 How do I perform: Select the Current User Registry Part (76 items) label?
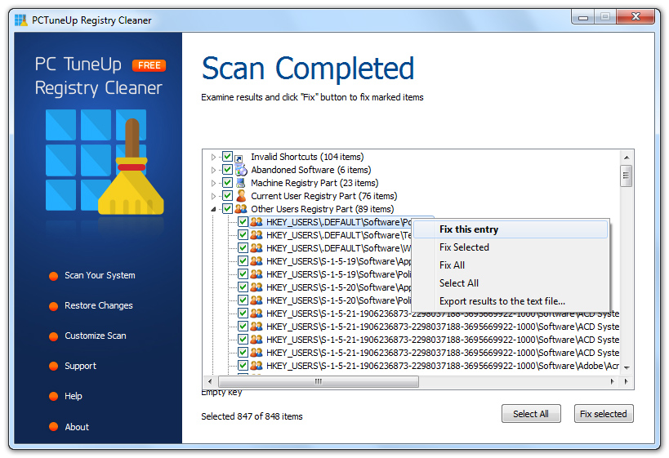[x=323, y=196]
